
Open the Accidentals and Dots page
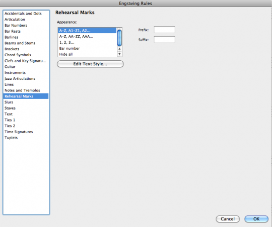23,14
